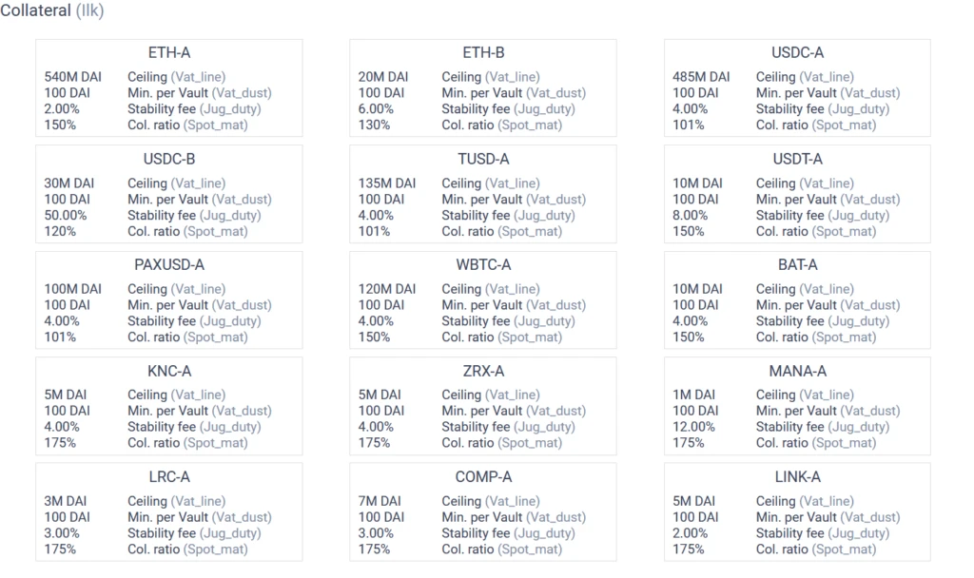The image size is (974, 578).
Task: Open the TUSD-A collateral heading
Action: 483,159
